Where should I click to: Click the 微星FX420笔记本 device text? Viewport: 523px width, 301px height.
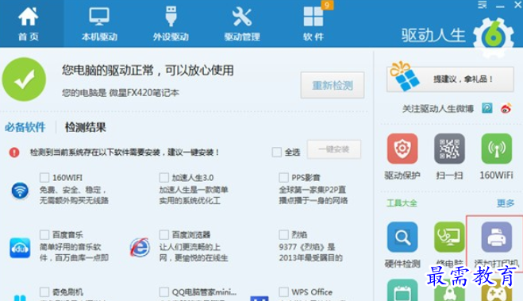pyautogui.click(x=144, y=93)
